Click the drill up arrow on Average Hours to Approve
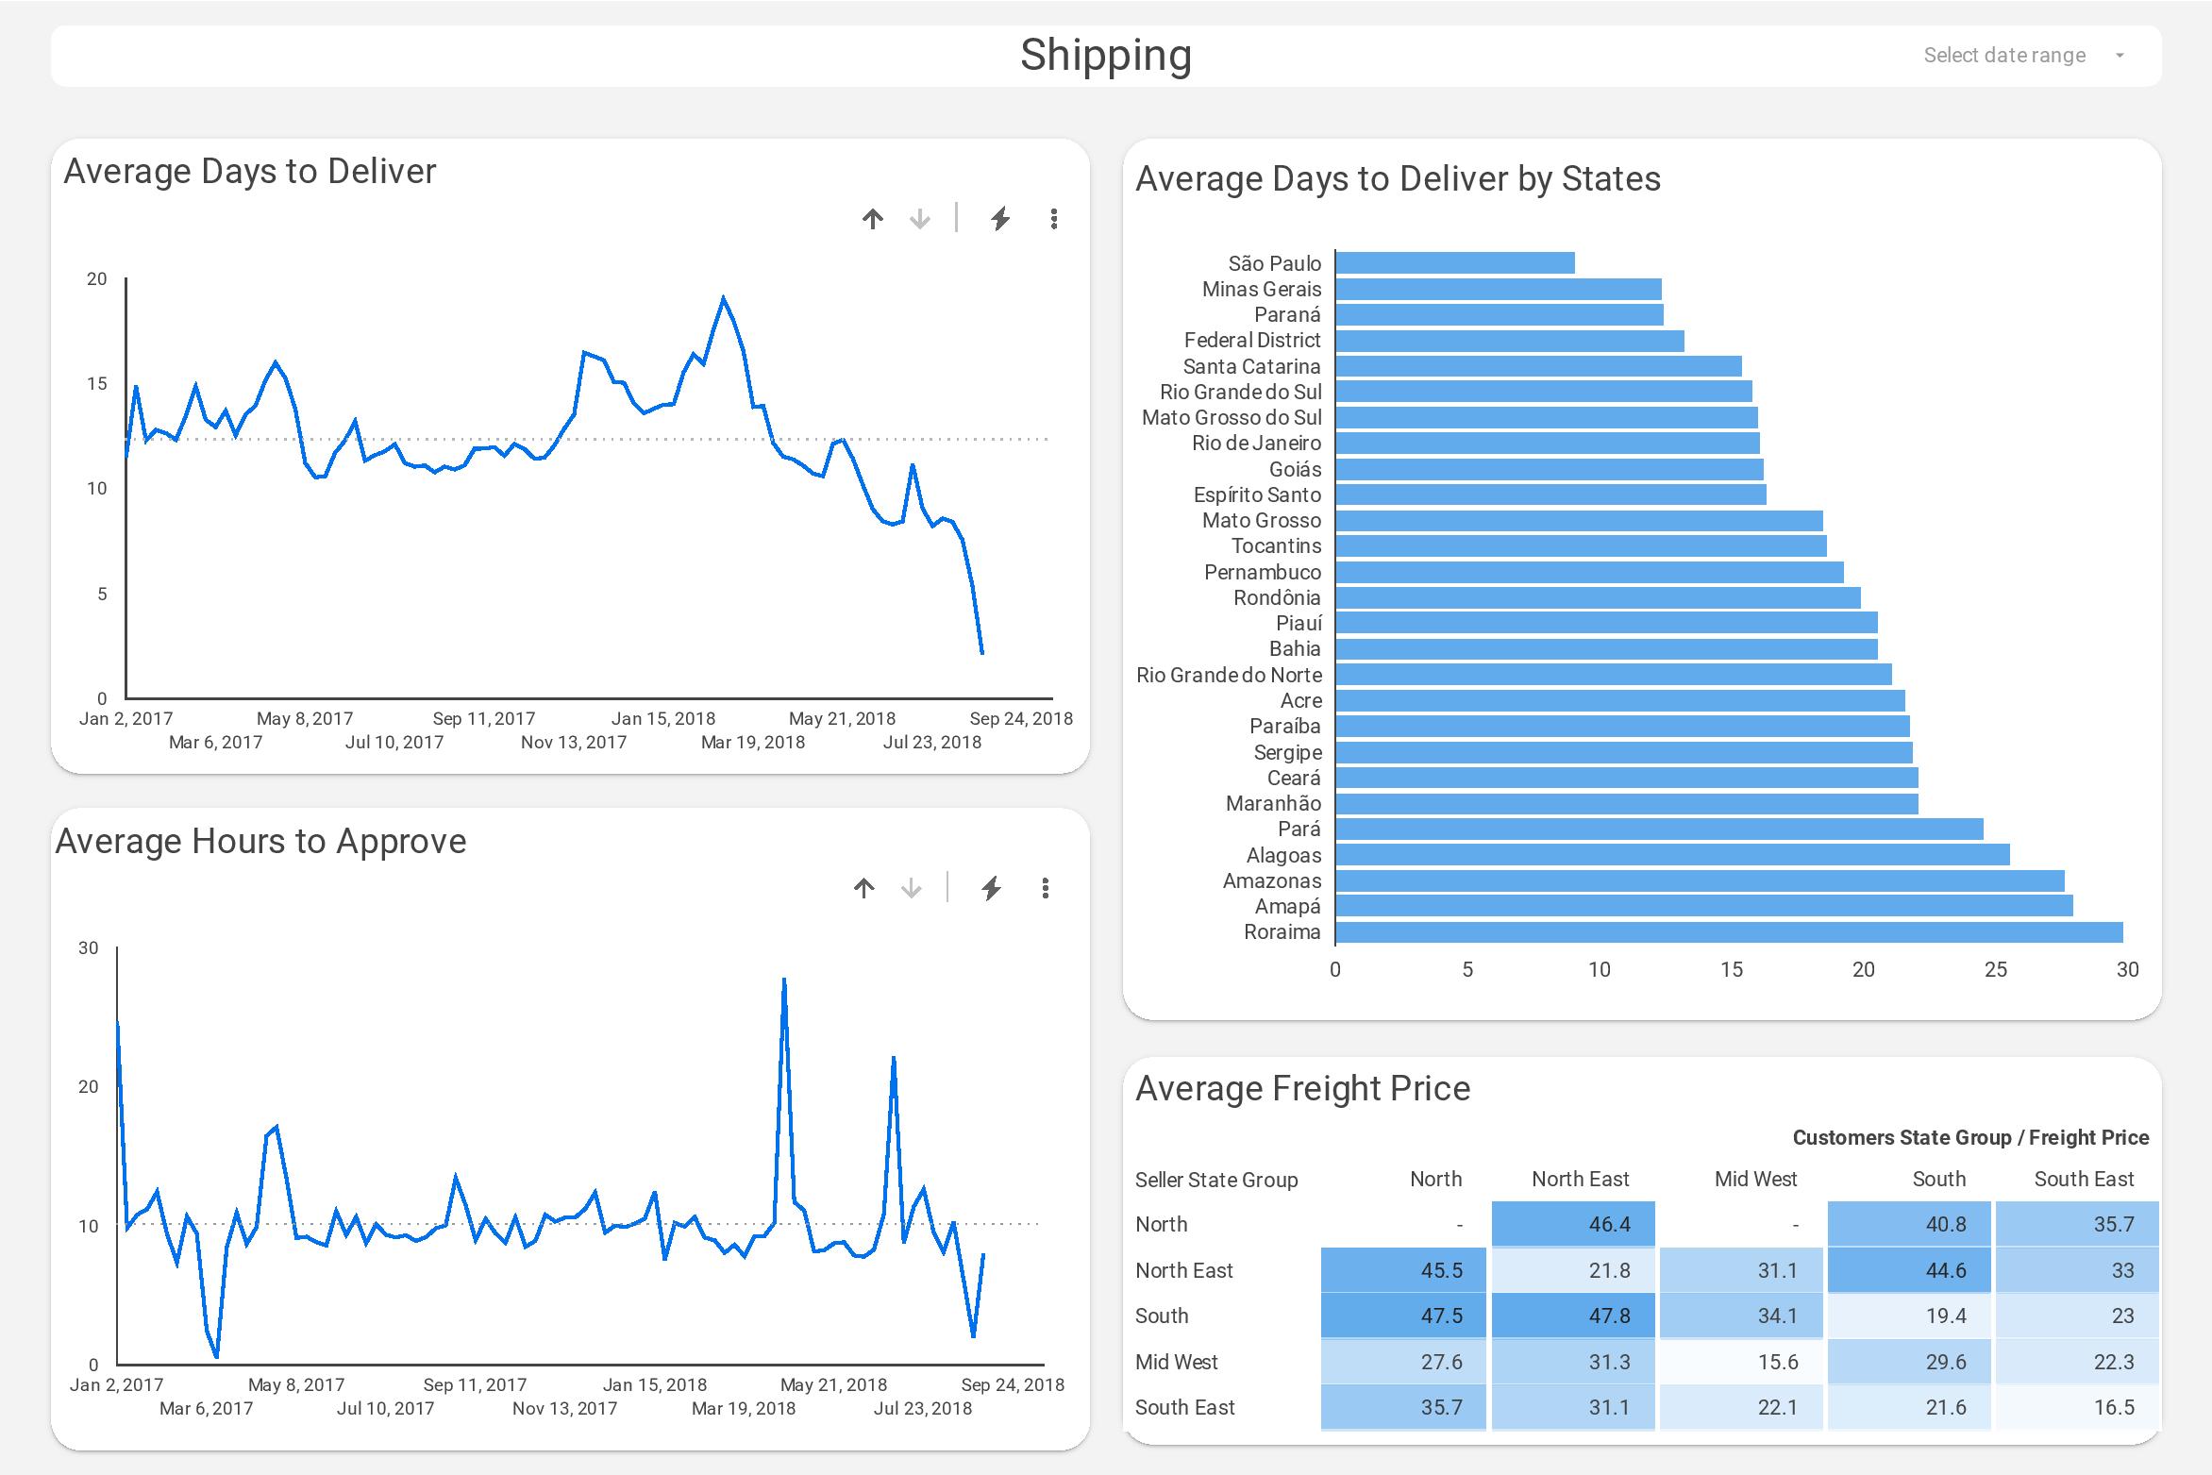The width and height of the screenshot is (2212, 1475). coord(863,888)
